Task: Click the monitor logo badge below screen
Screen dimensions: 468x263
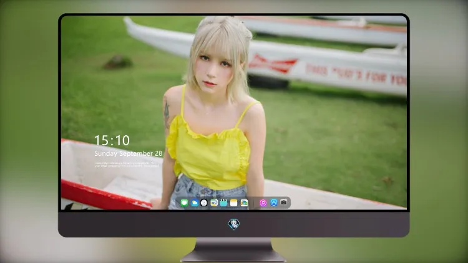Action: click(234, 224)
